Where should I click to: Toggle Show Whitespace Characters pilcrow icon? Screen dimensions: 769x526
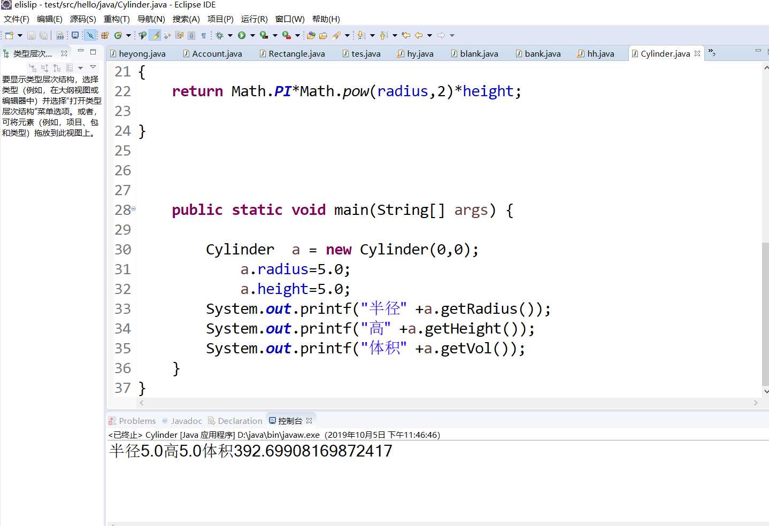(x=204, y=35)
